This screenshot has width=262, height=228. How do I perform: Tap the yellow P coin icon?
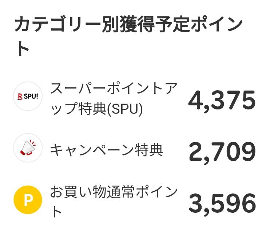[x=28, y=200]
